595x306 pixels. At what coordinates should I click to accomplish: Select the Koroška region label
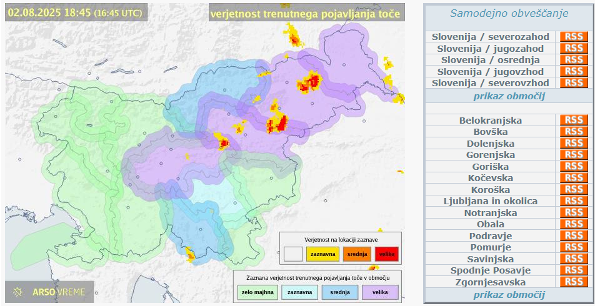(x=491, y=190)
